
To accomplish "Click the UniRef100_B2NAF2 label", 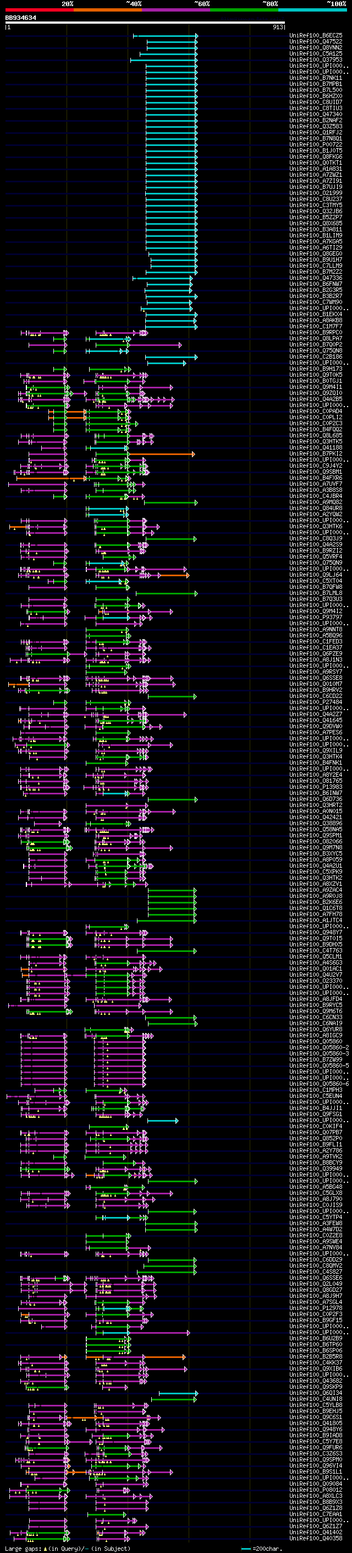I will (316, 120).
